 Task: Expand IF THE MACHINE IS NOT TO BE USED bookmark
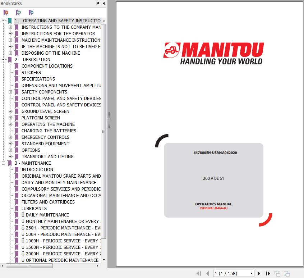coord(10,46)
